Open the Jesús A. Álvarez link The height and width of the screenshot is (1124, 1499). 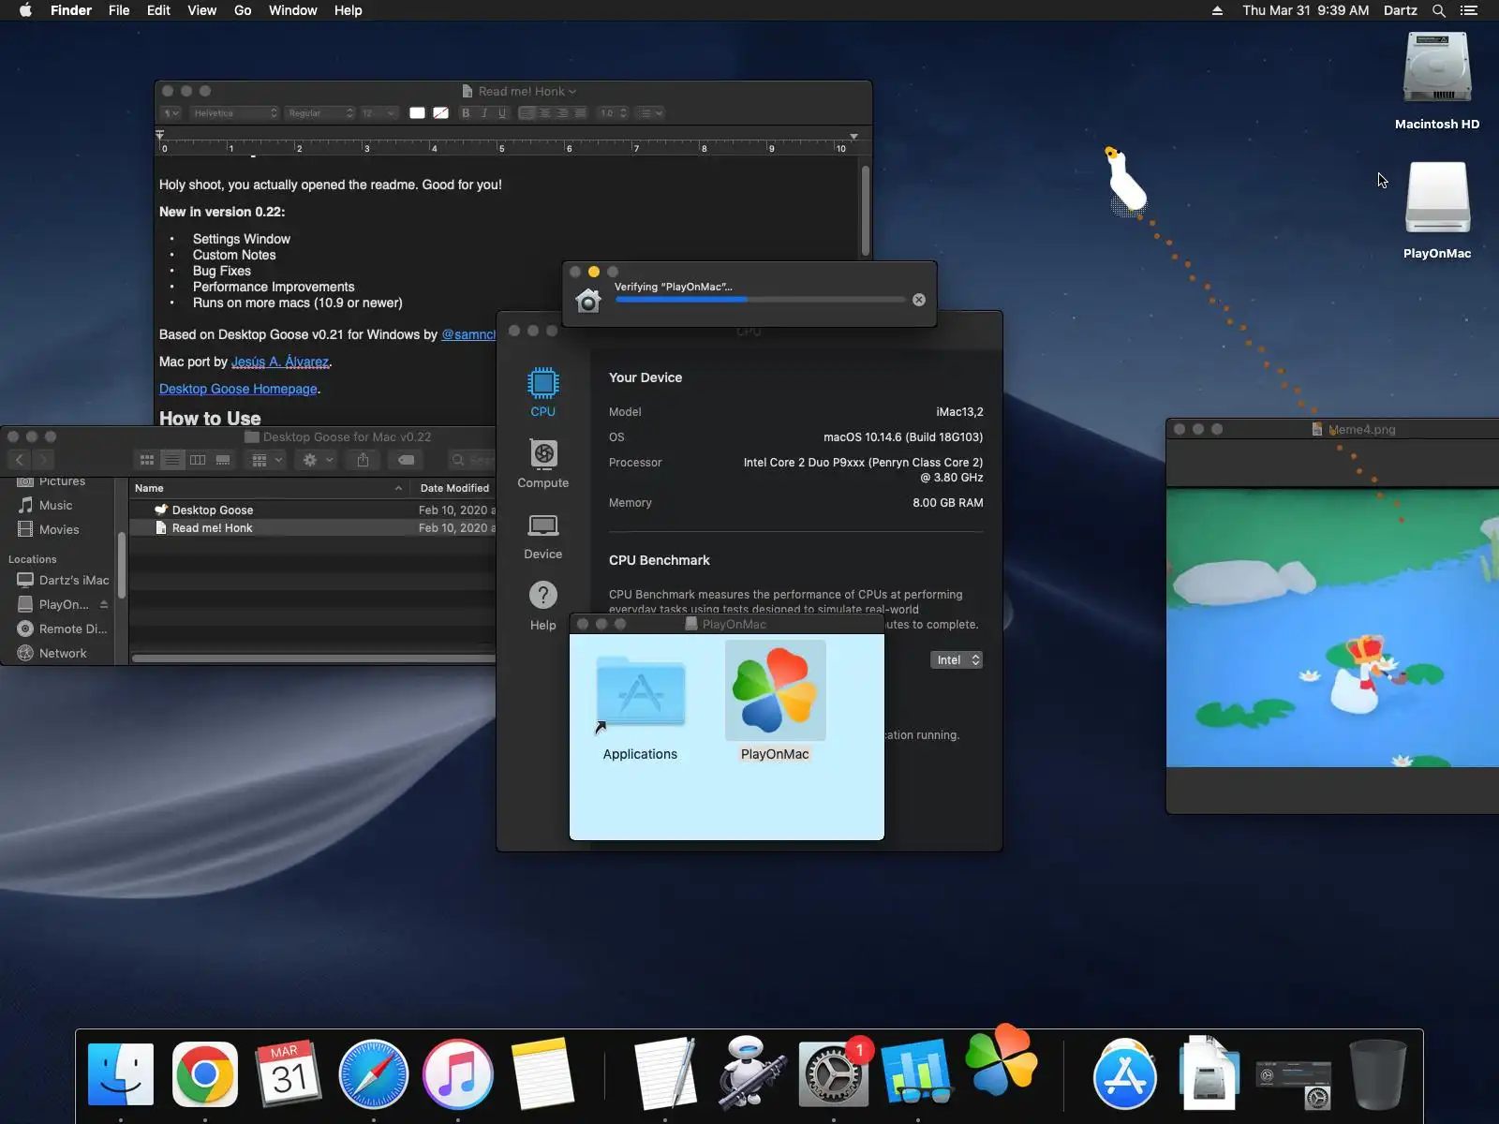tap(280, 362)
